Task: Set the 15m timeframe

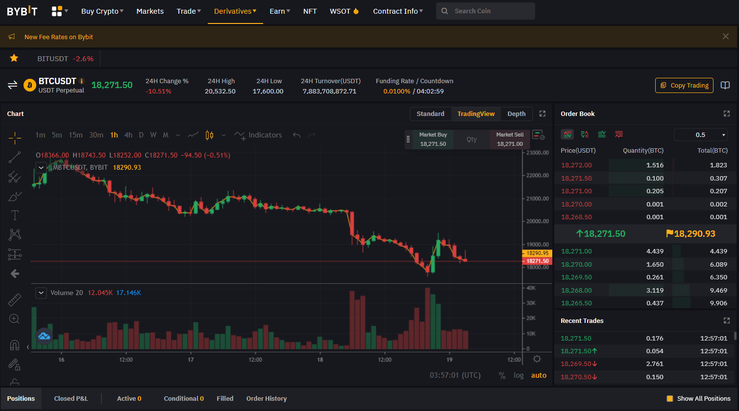Action: pyautogui.click(x=75, y=135)
